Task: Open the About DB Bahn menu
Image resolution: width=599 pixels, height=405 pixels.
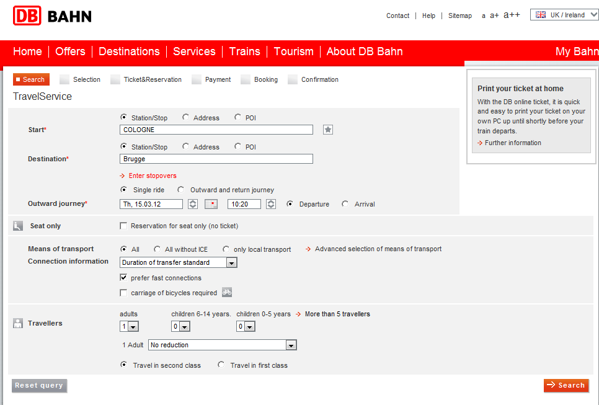Action: (365, 51)
